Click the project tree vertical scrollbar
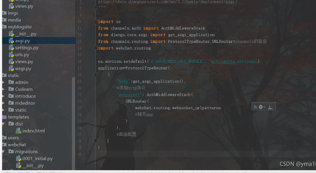 pos(73,123)
